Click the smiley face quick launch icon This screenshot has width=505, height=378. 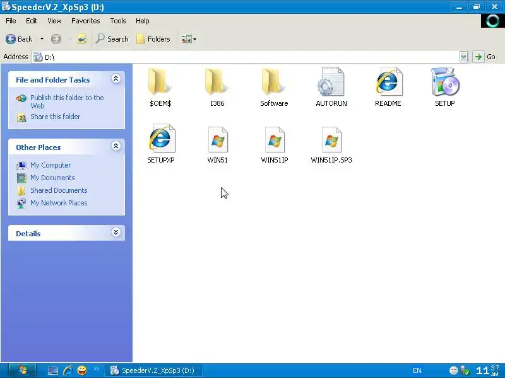click(83, 370)
